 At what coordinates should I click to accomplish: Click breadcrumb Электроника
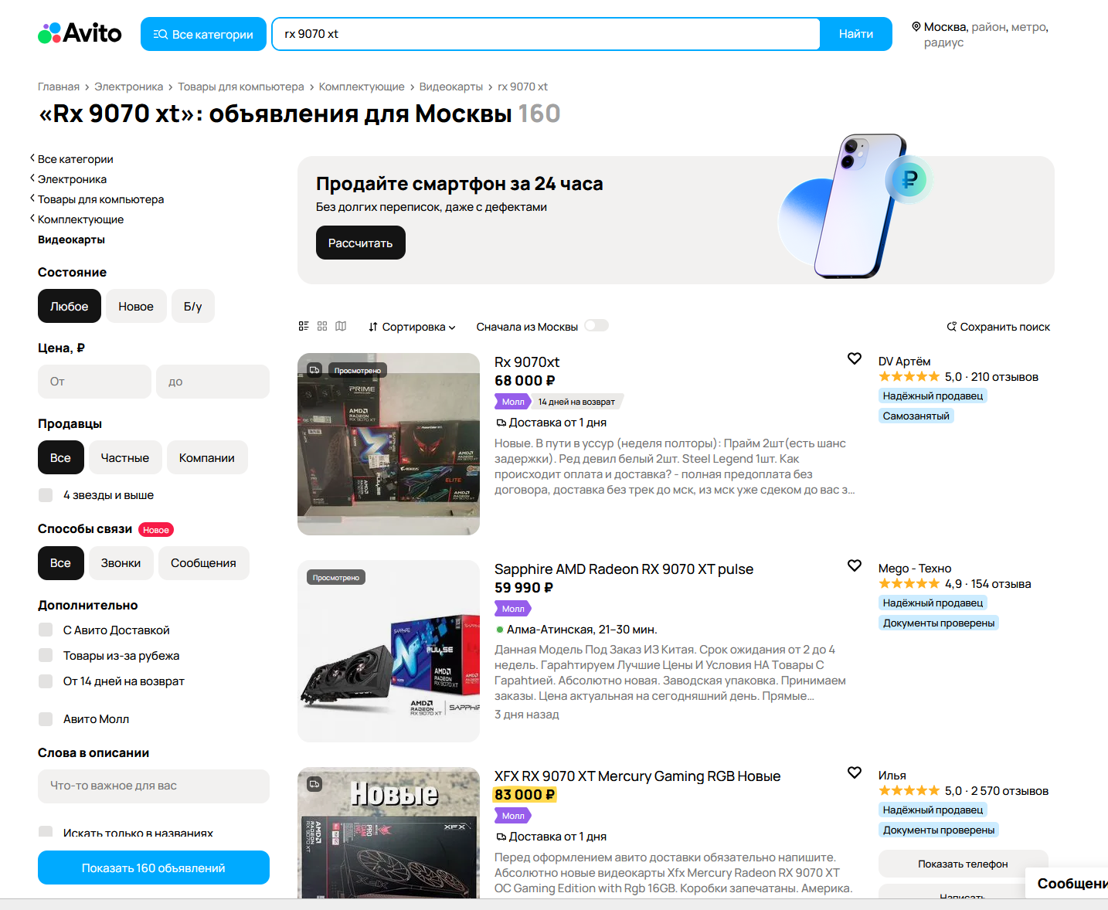click(x=128, y=87)
